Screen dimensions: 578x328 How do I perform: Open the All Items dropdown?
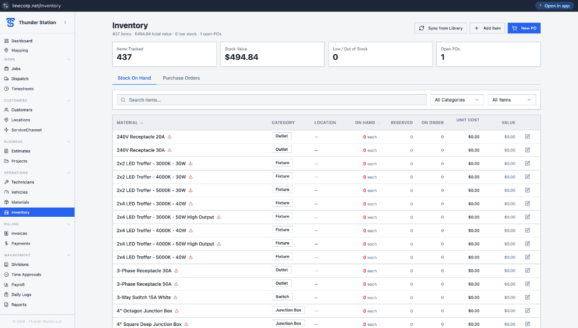point(511,100)
